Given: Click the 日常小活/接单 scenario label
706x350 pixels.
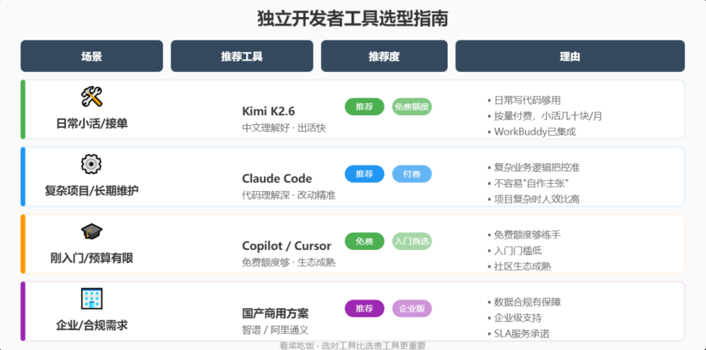Looking at the screenshot, I should (x=92, y=124).
